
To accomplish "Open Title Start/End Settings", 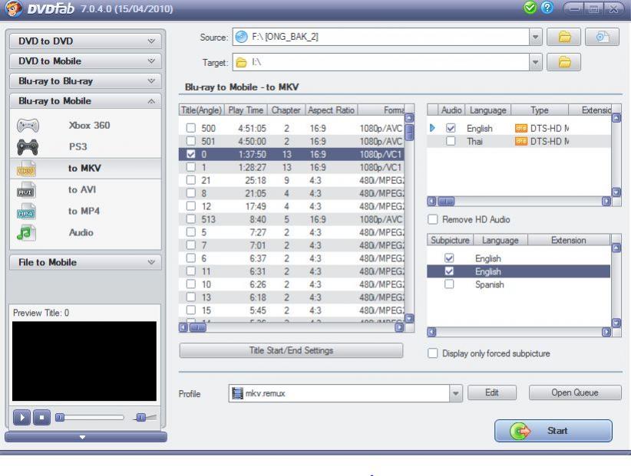I will [x=291, y=350].
